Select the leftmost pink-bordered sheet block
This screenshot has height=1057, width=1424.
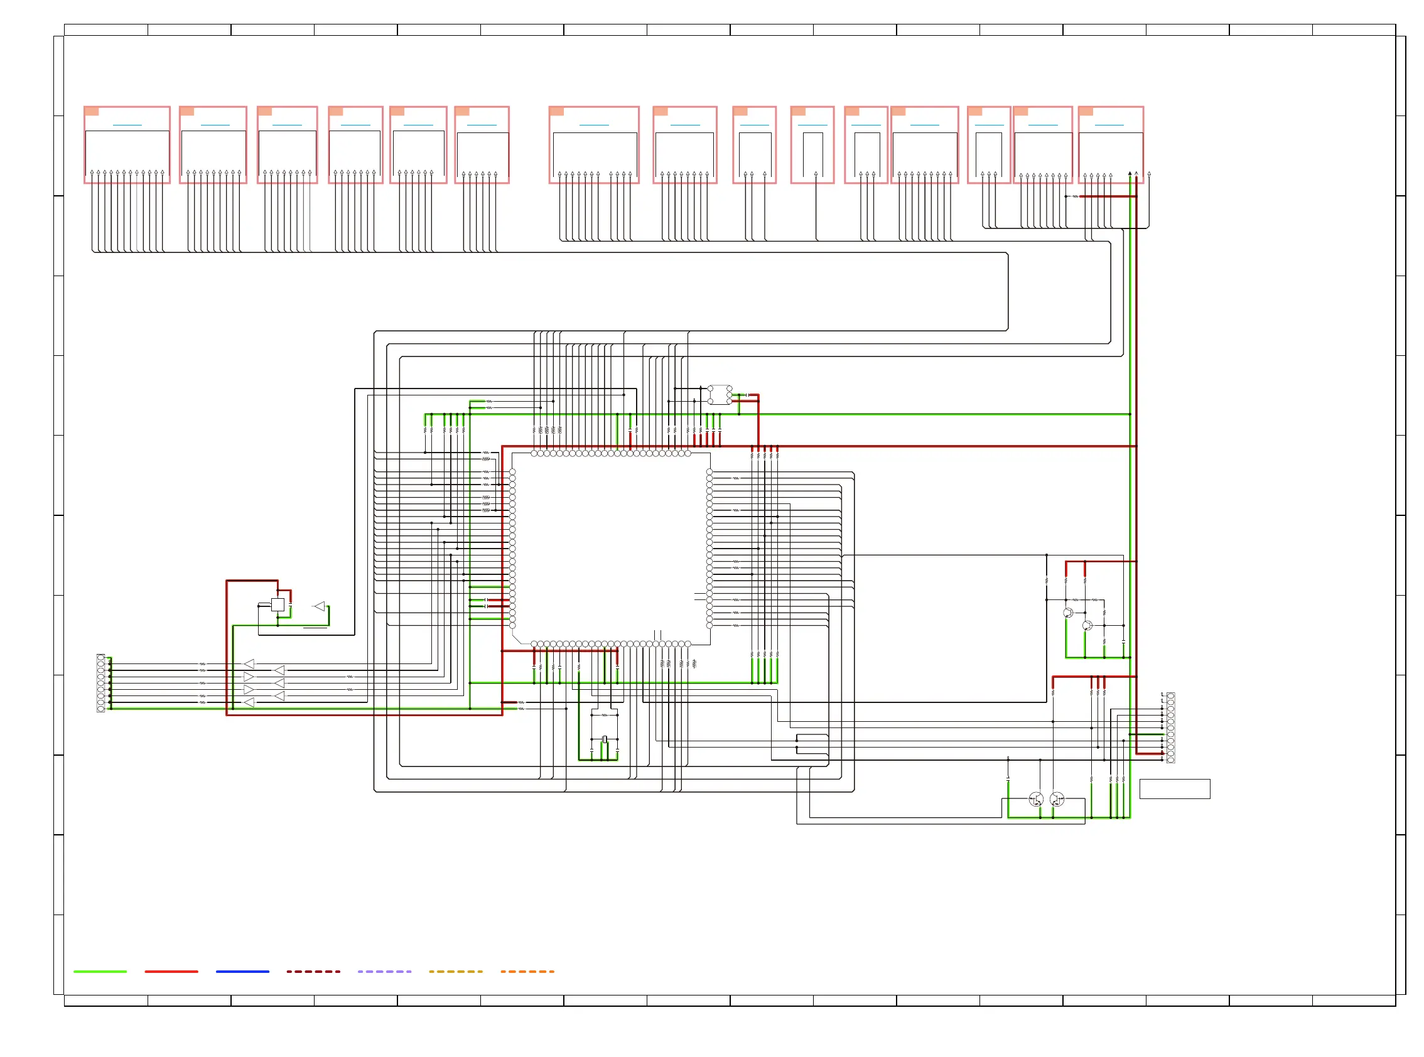pos(127,144)
